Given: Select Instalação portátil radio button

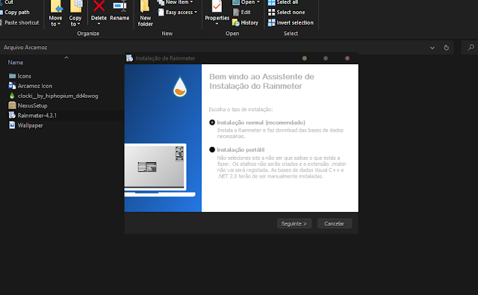Looking at the screenshot, I should tap(212, 149).
